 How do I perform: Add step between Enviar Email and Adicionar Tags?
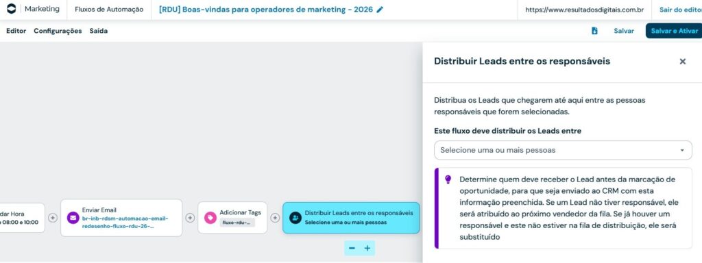(x=191, y=218)
